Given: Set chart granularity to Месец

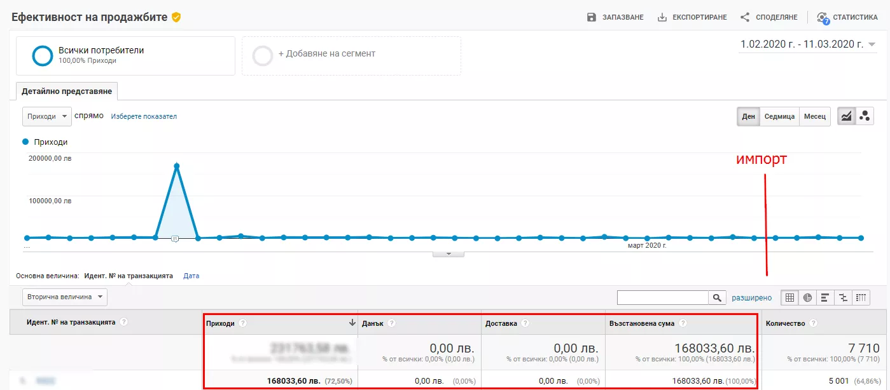Looking at the screenshot, I should pyautogui.click(x=814, y=116).
